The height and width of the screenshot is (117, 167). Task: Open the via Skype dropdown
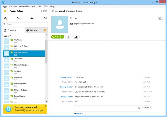point(79,113)
